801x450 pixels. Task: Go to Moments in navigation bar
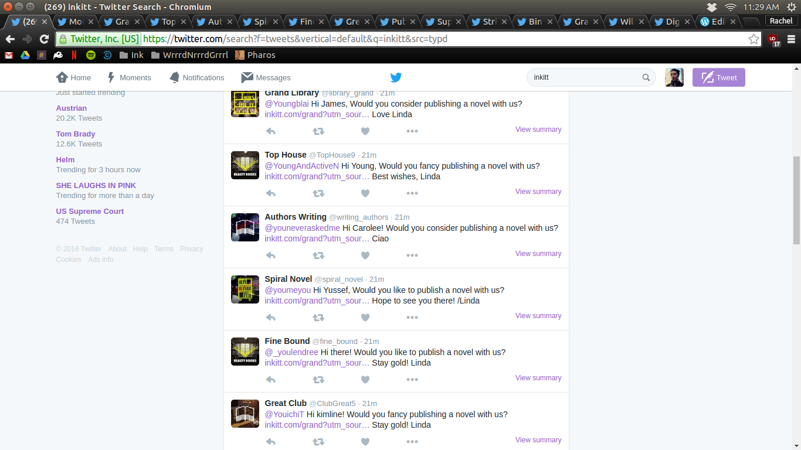tap(129, 77)
